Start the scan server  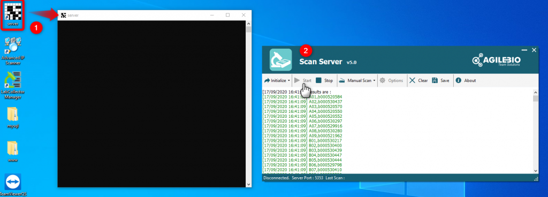pyautogui.click(x=303, y=80)
